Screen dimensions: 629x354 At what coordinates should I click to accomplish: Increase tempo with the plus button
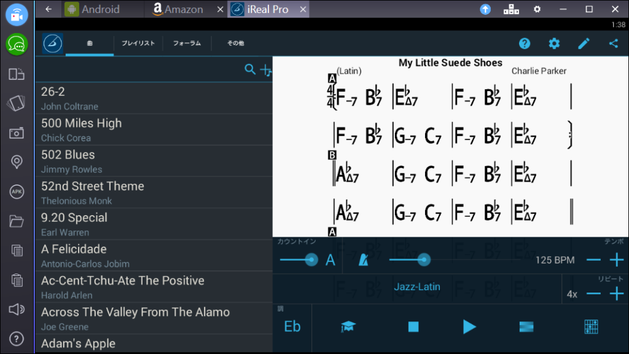click(x=616, y=260)
